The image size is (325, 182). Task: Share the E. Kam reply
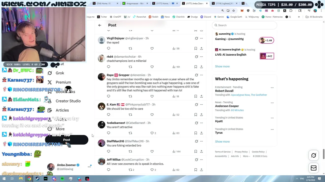pyautogui.click(x=201, y=115)
